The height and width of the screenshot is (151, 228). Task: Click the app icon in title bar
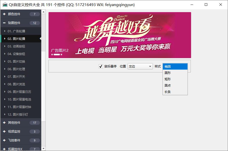click(x=5, y=5)
